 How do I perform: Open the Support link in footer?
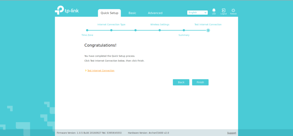[231, 133]
